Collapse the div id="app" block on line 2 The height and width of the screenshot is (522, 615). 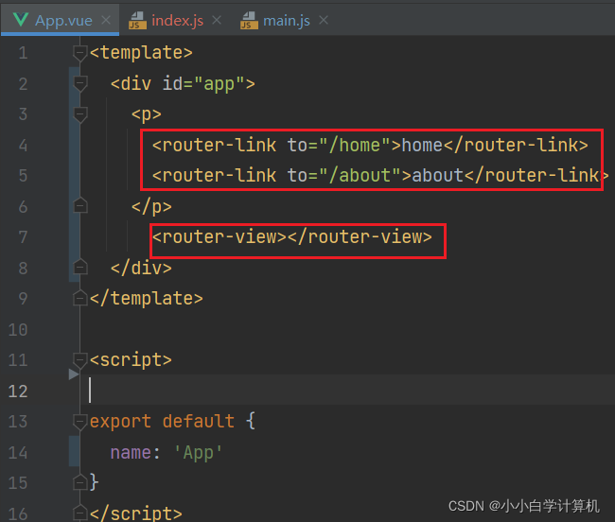(x=80, y=83)
